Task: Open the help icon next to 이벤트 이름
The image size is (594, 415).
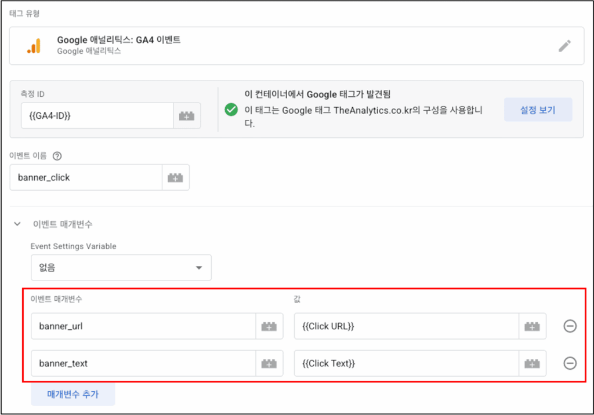Action: click(x=57, y=156)
